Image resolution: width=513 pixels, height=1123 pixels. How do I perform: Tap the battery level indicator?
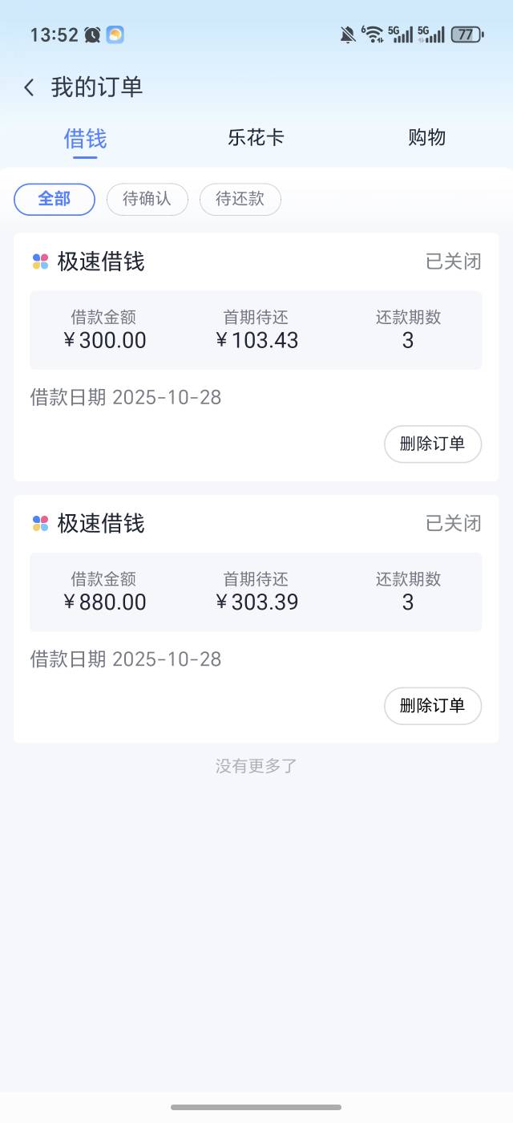click(467, 34)
